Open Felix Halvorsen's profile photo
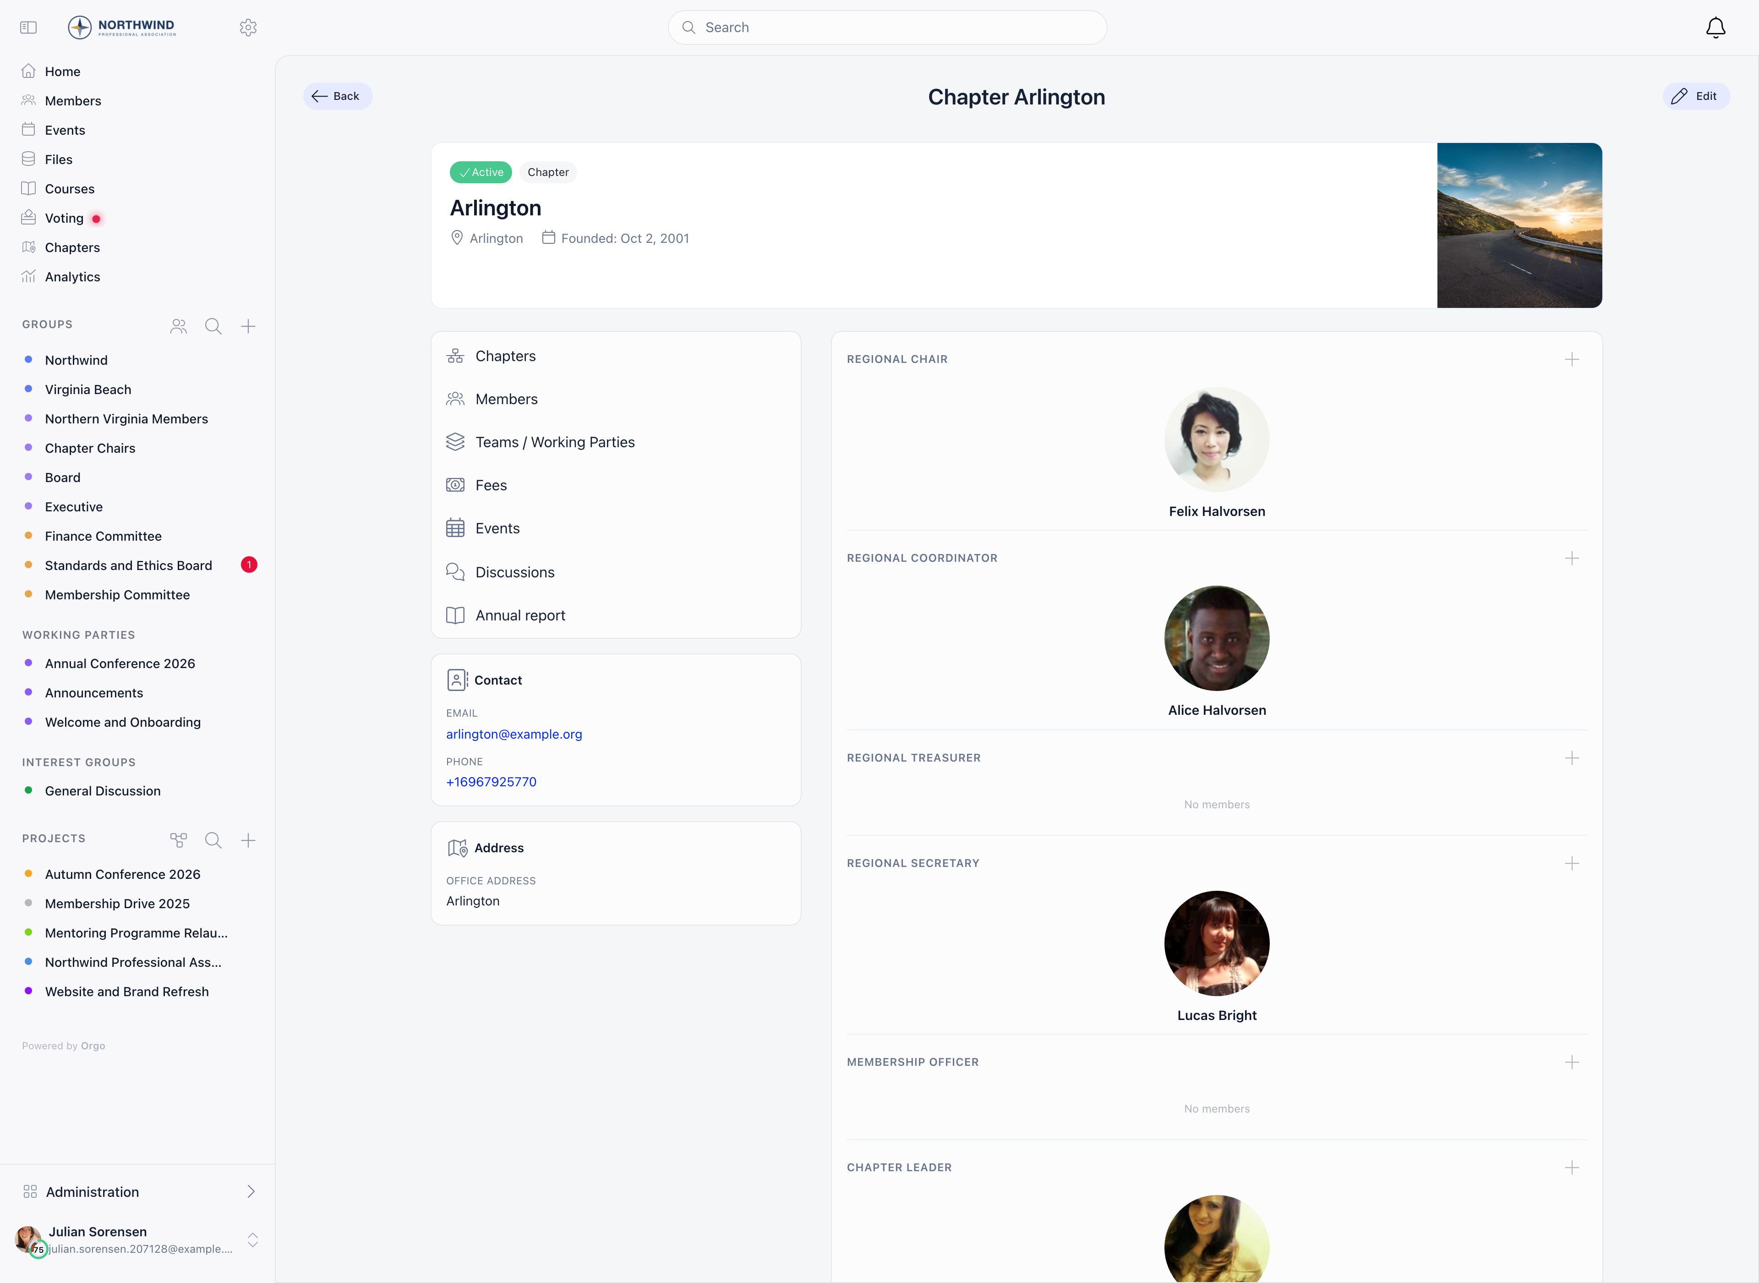This screenshot has height=1283, width=1759. pyautogui.click(x=1216, y=439)
